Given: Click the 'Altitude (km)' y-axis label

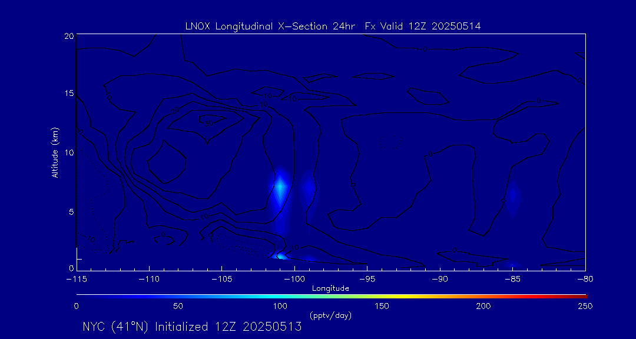Looking at the screenshot, I should (55, 152).
